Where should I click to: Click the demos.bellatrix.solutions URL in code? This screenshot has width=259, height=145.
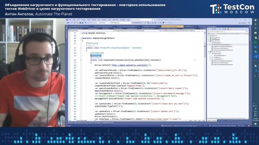pyautogui.click(x=130, y=65)
